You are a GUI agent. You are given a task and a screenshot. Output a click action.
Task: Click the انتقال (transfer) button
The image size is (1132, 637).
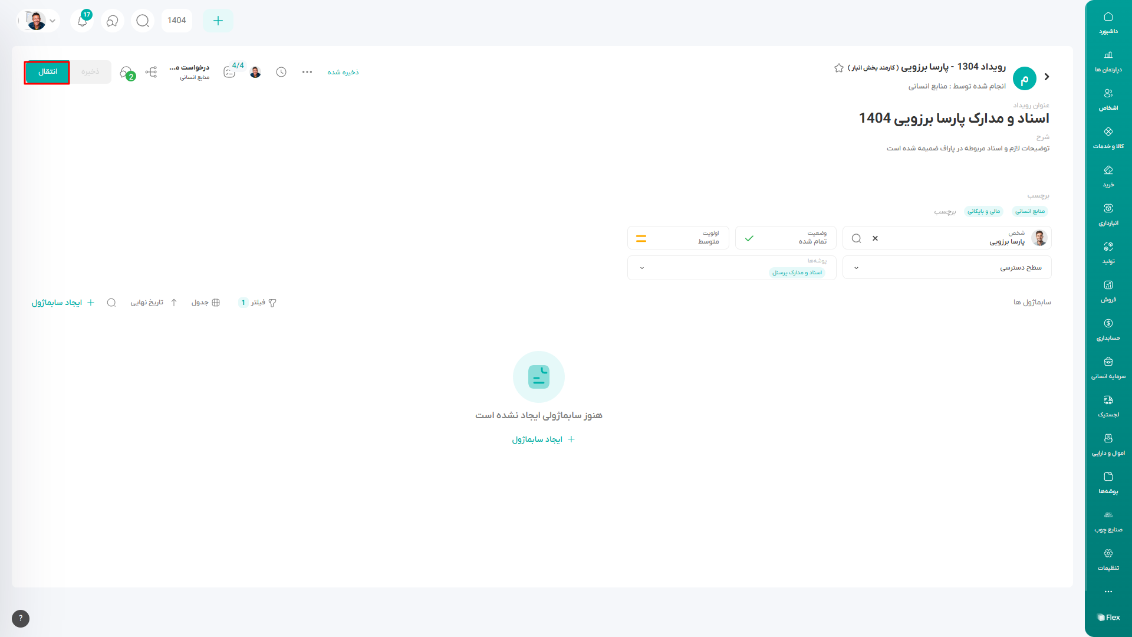(x=47, y=72)
